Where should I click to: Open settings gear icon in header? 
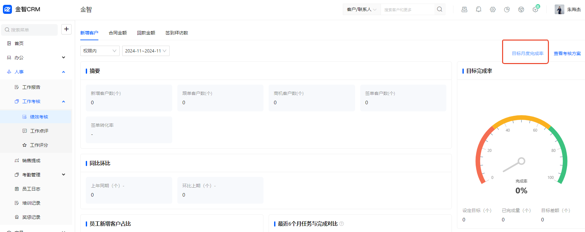coord(493,9)
